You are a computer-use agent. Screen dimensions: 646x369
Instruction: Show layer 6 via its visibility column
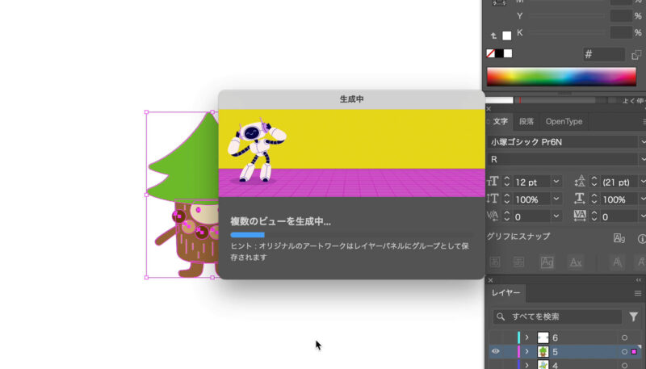pos(496,338)
